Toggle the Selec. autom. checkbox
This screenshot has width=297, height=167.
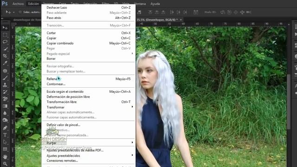pos(20,12)
